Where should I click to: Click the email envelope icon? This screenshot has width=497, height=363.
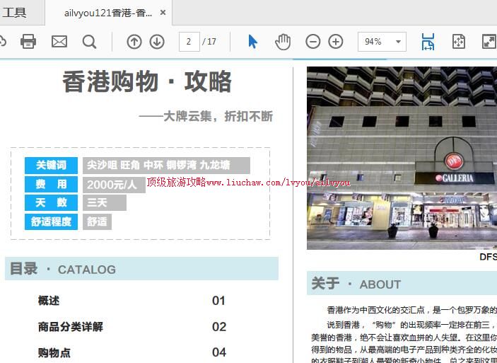point(59,42)
